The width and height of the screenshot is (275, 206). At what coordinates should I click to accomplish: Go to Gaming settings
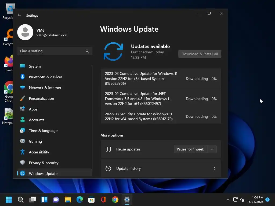pos(55,141)
